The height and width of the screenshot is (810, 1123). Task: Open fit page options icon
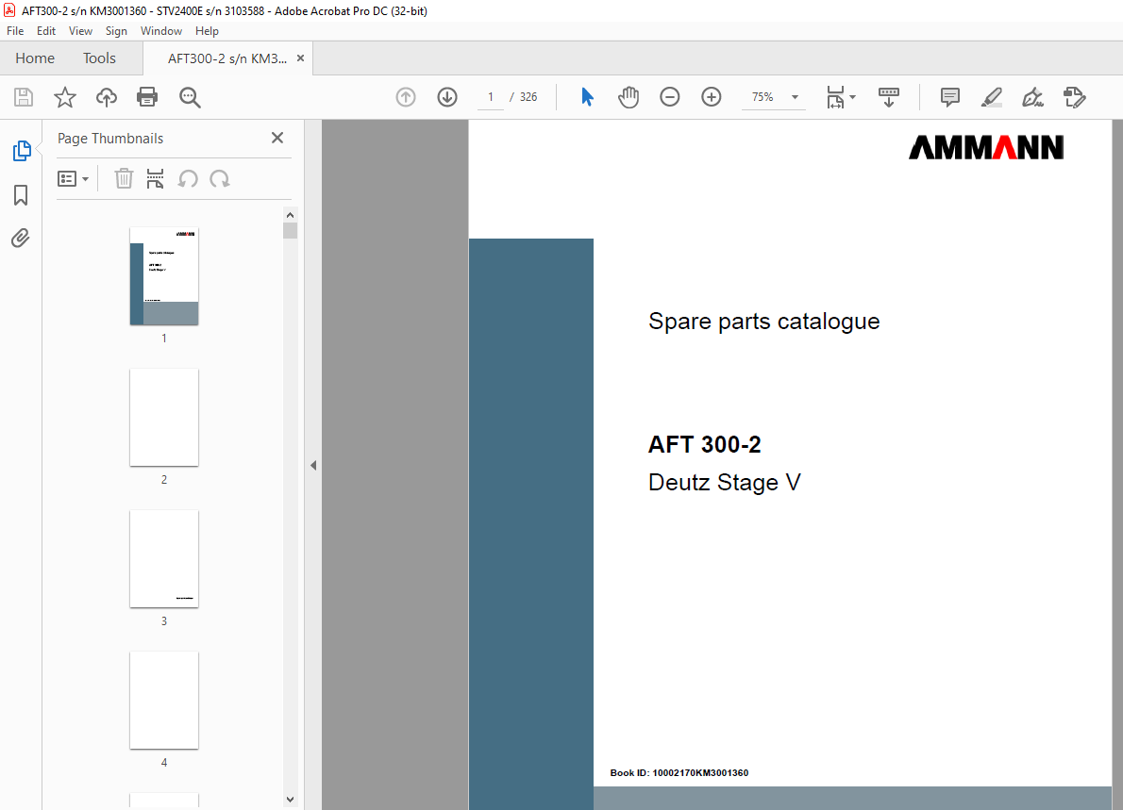point(835,97)
